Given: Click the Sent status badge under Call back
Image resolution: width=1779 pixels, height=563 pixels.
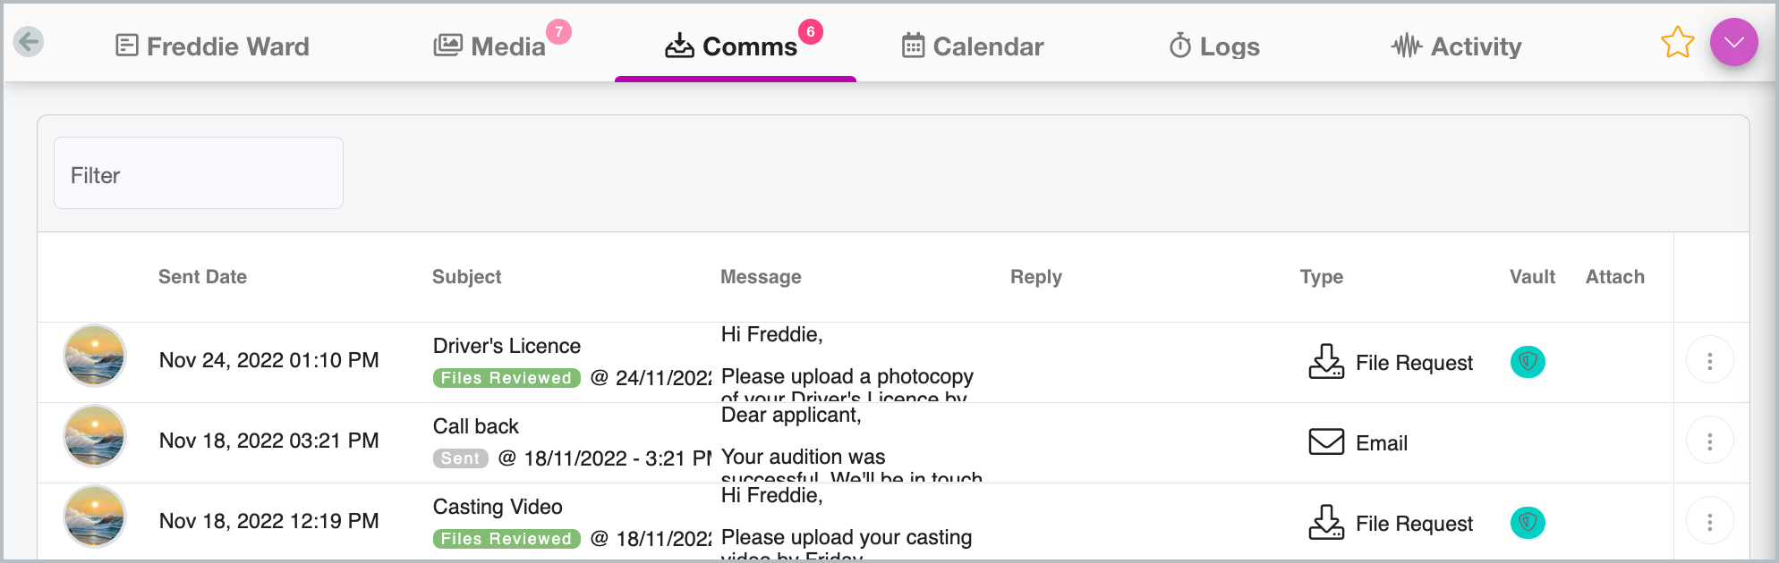Looking at the screenshot, I should 461,458.
